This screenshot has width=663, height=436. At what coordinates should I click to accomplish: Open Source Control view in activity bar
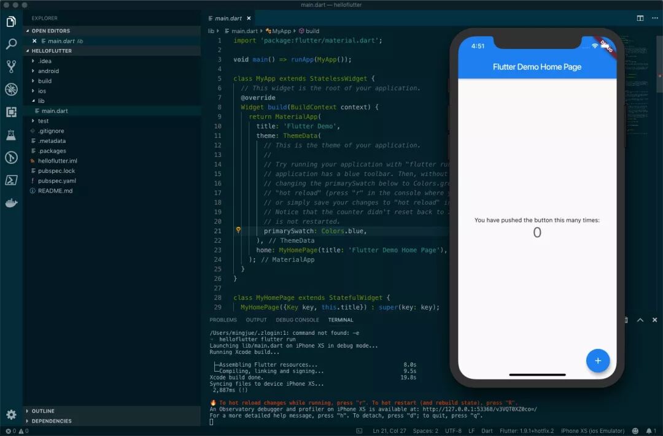tap(12, 66)
